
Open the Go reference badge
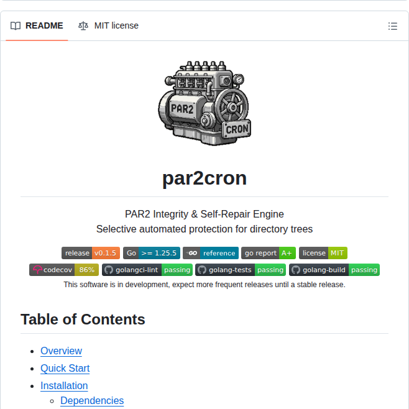[211, 253]
